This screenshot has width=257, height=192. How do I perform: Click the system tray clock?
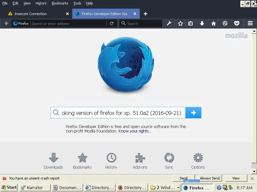click(x=244, y=188)
